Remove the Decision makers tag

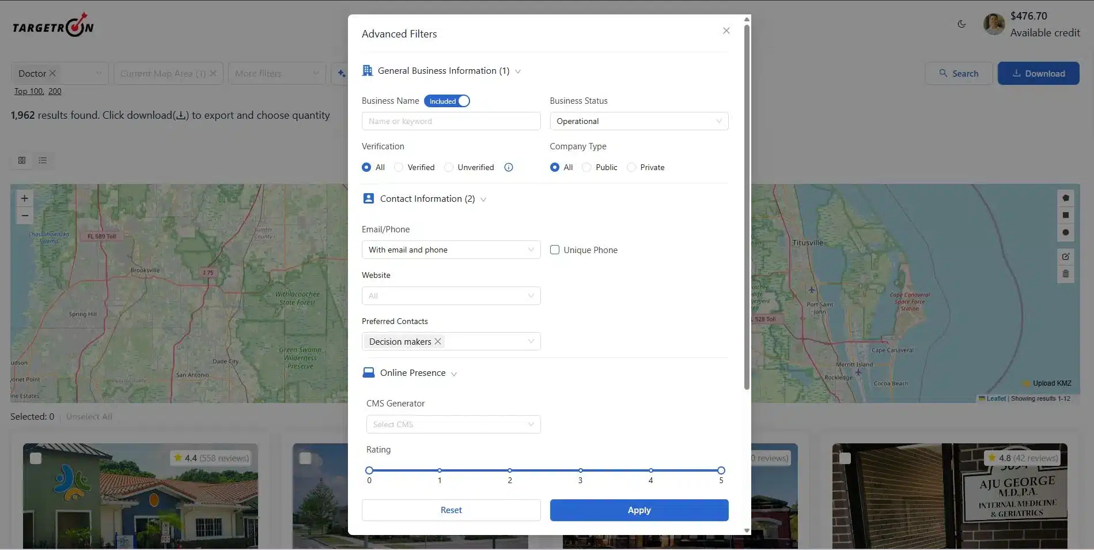pyautogui.click(x=438, y=341)
